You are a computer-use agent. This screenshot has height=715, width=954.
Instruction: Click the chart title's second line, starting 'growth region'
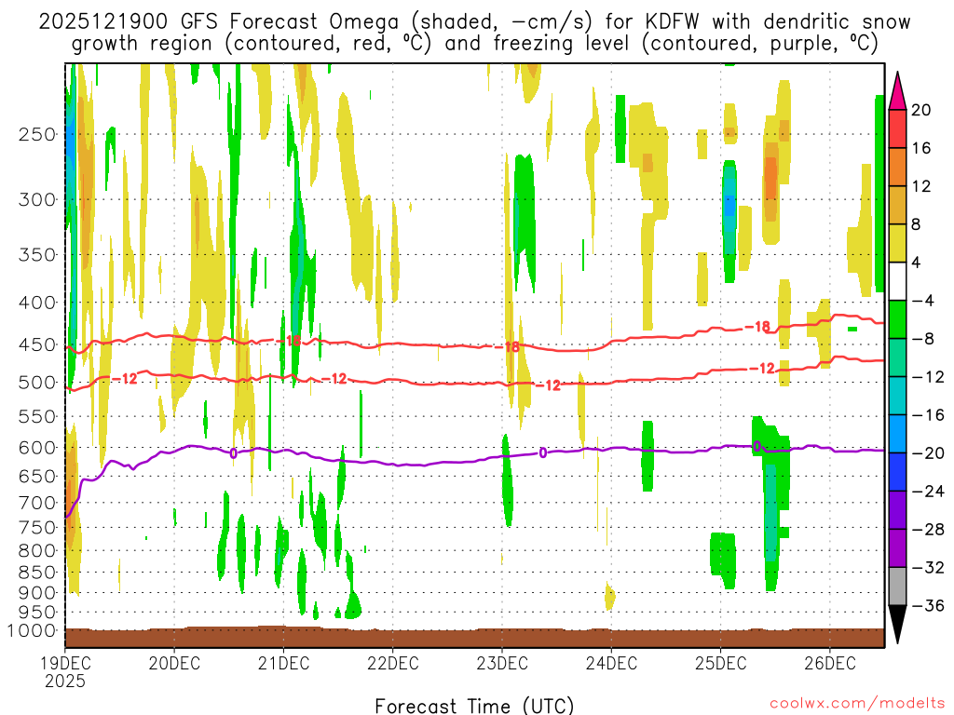click(x=474, y=44)
